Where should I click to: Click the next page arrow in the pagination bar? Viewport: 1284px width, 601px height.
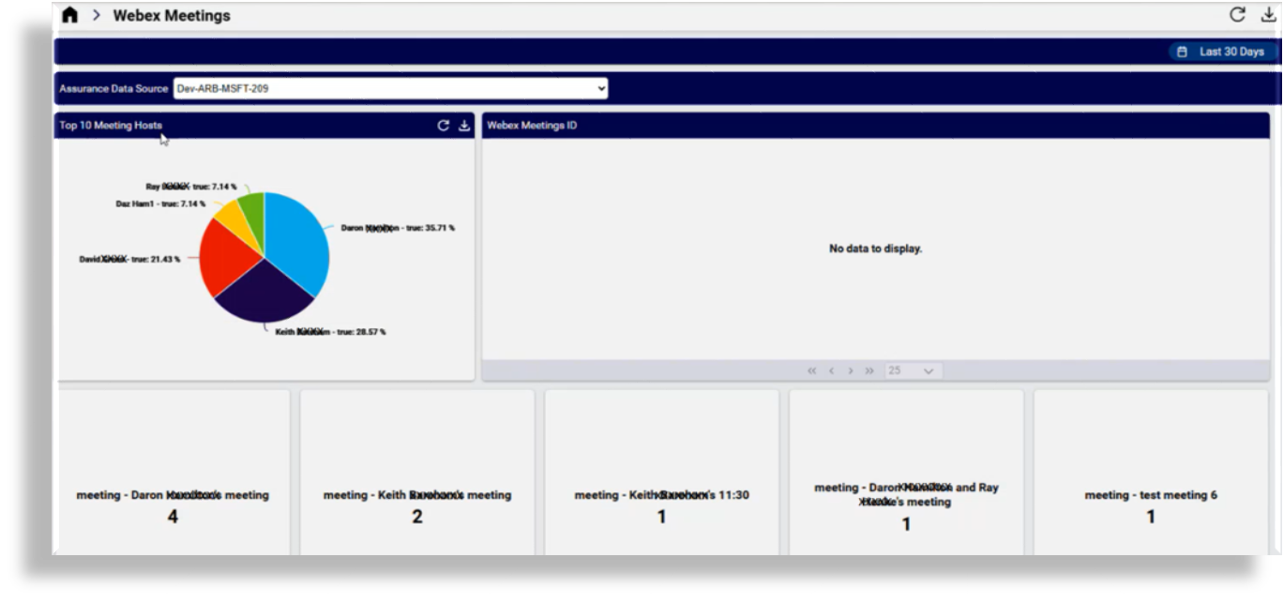pyautogui.click(x=851, y=370)
